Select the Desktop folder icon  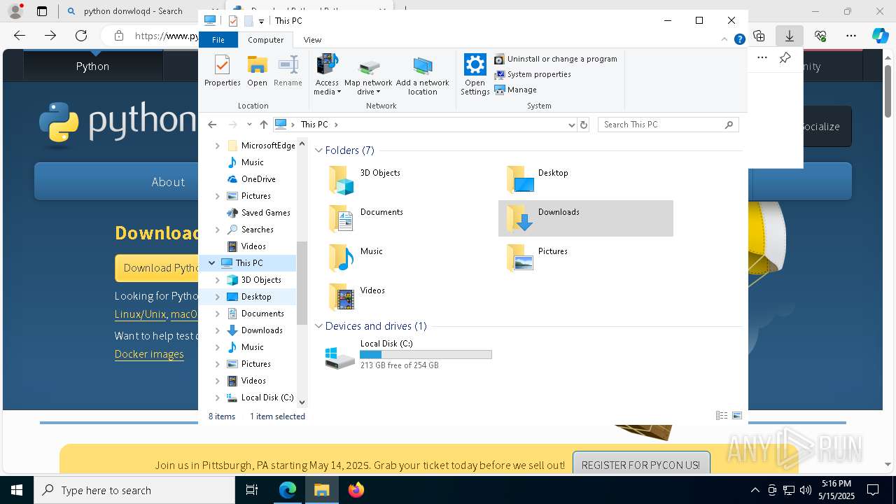[520, 180]
